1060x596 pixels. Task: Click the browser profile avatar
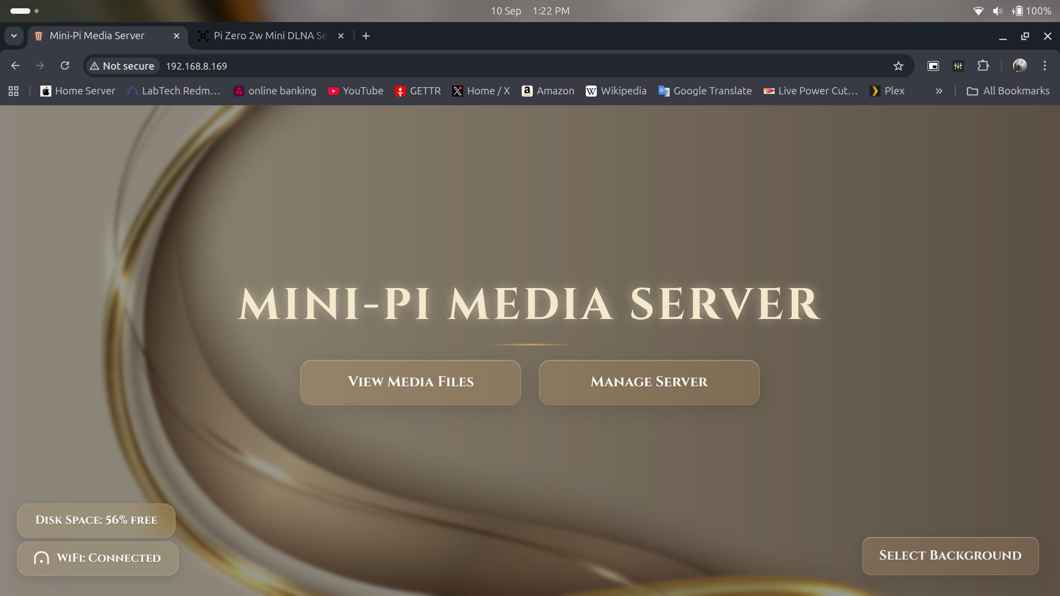coord(1020,66)
